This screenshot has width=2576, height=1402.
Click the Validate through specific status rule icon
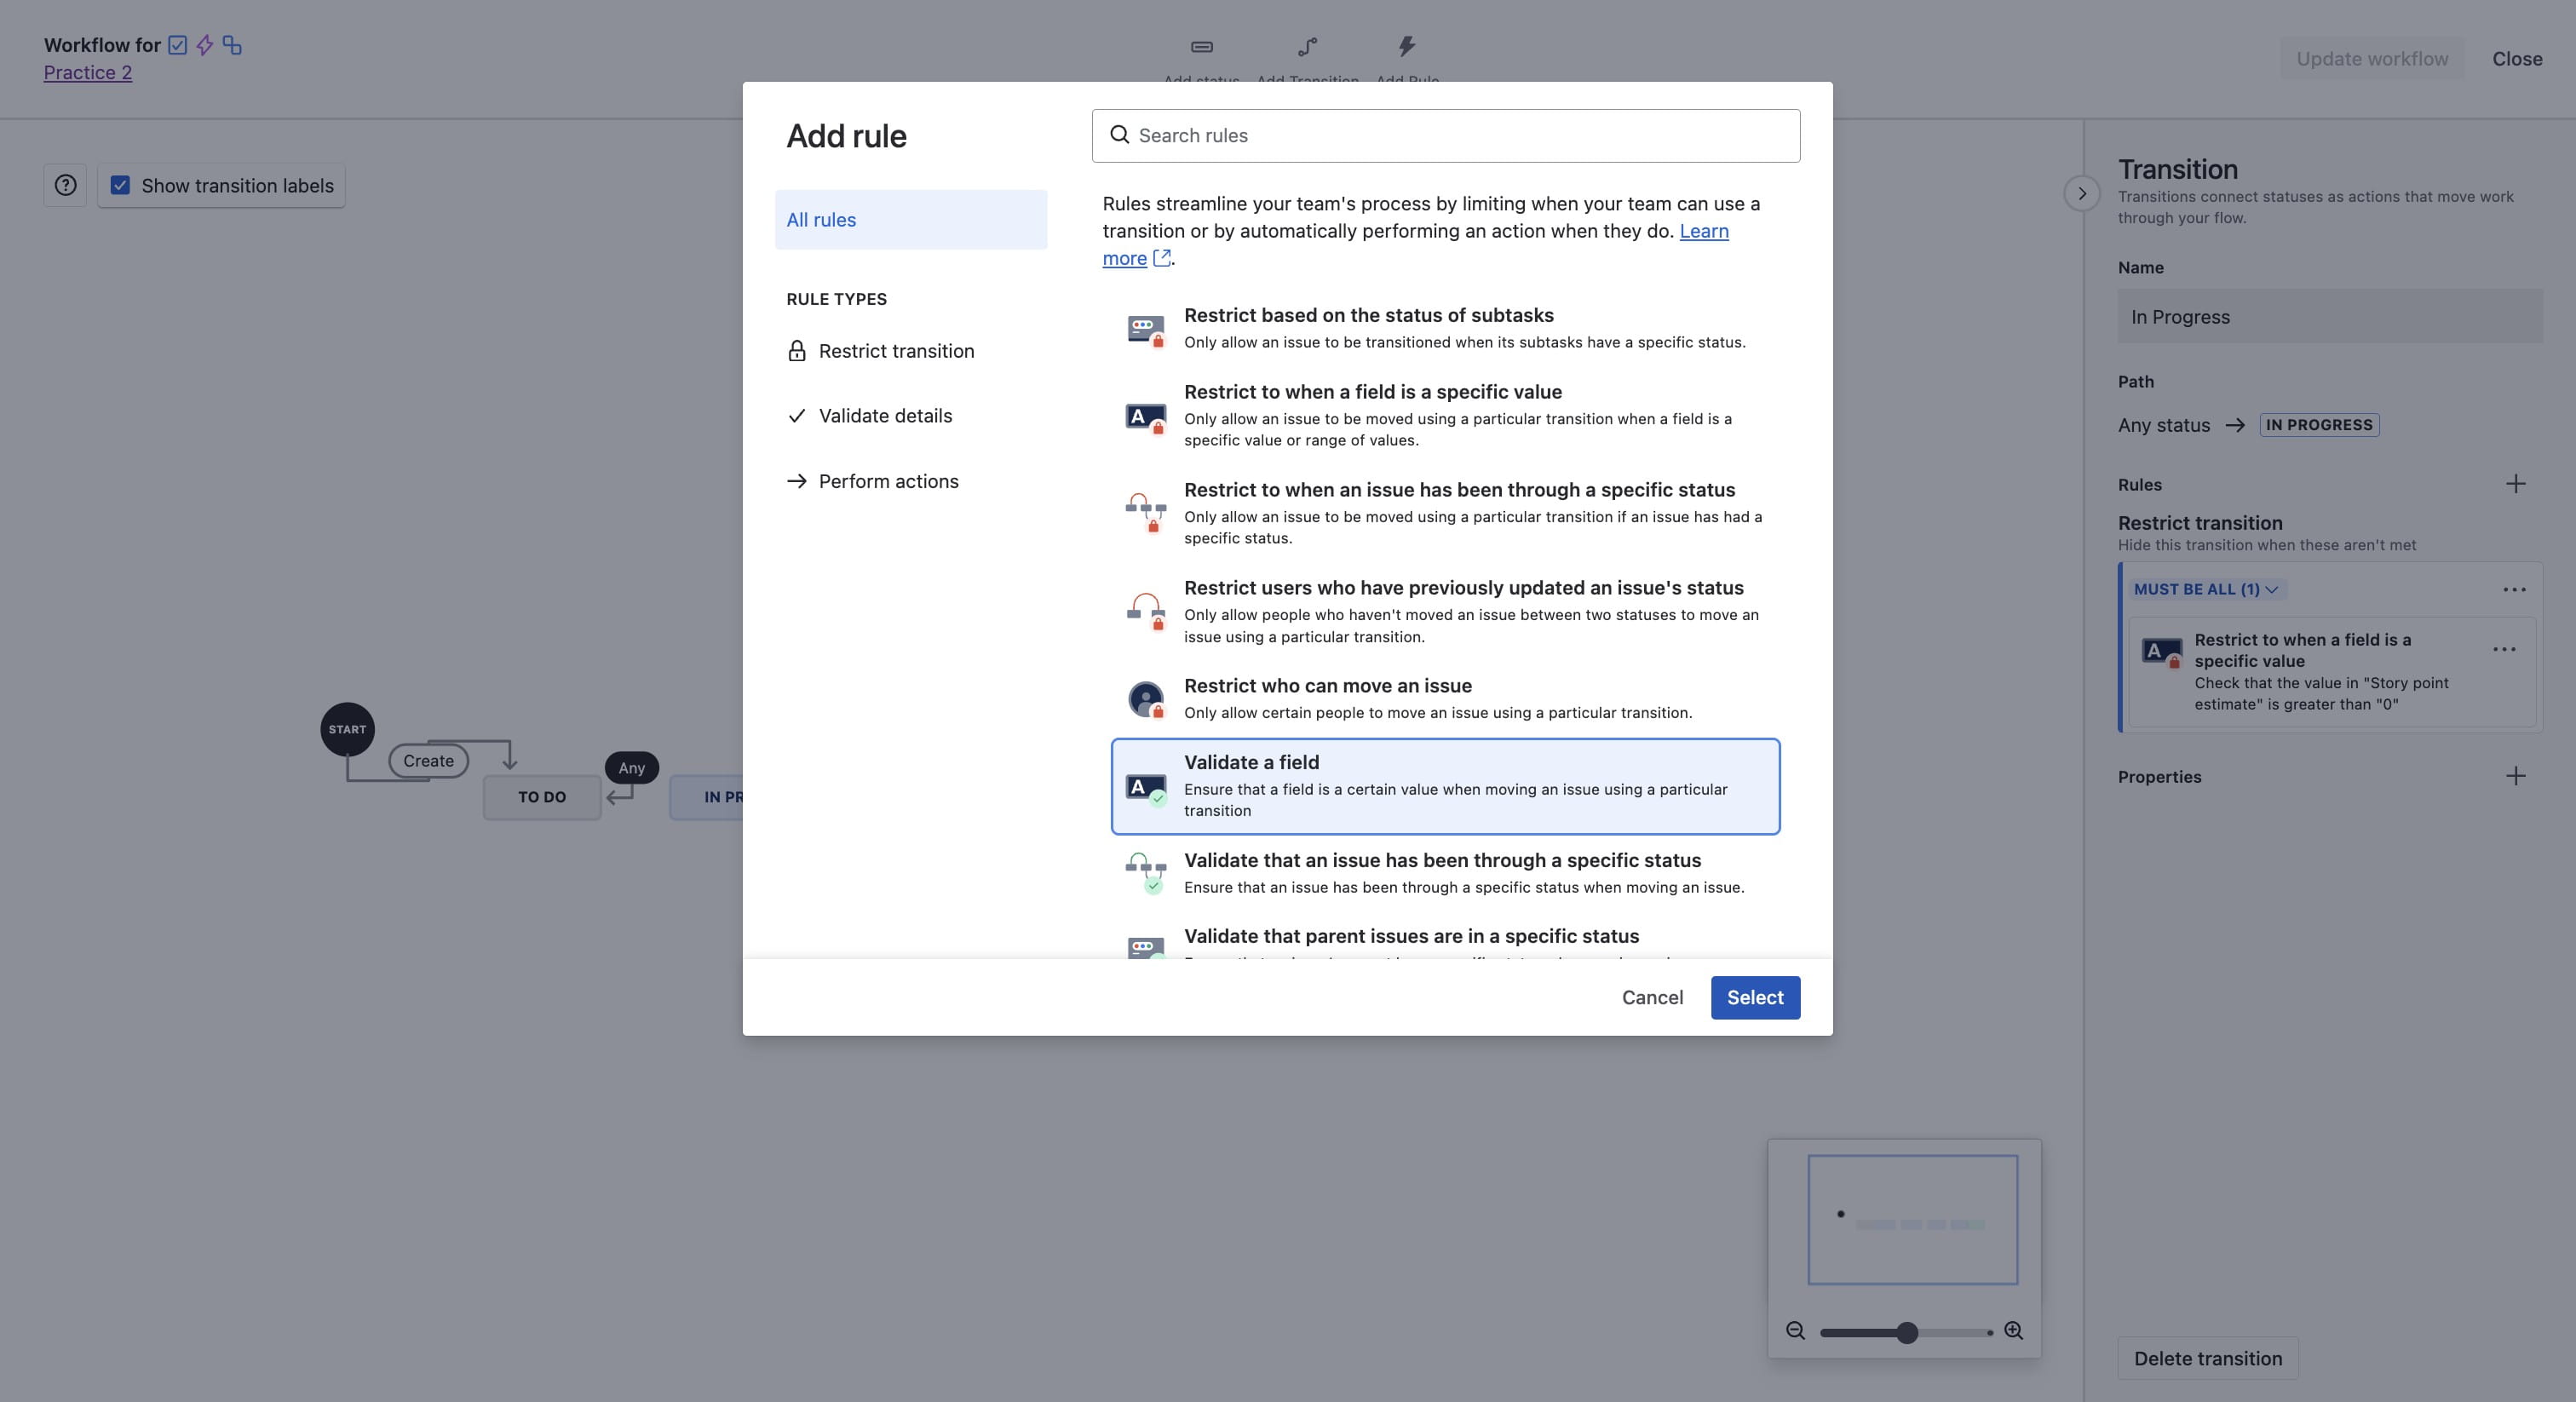(1146, 873)
